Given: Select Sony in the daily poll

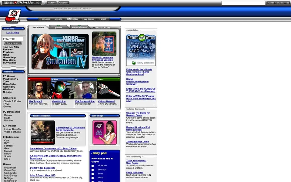Looking at the screenshot, I should [93, 174].
